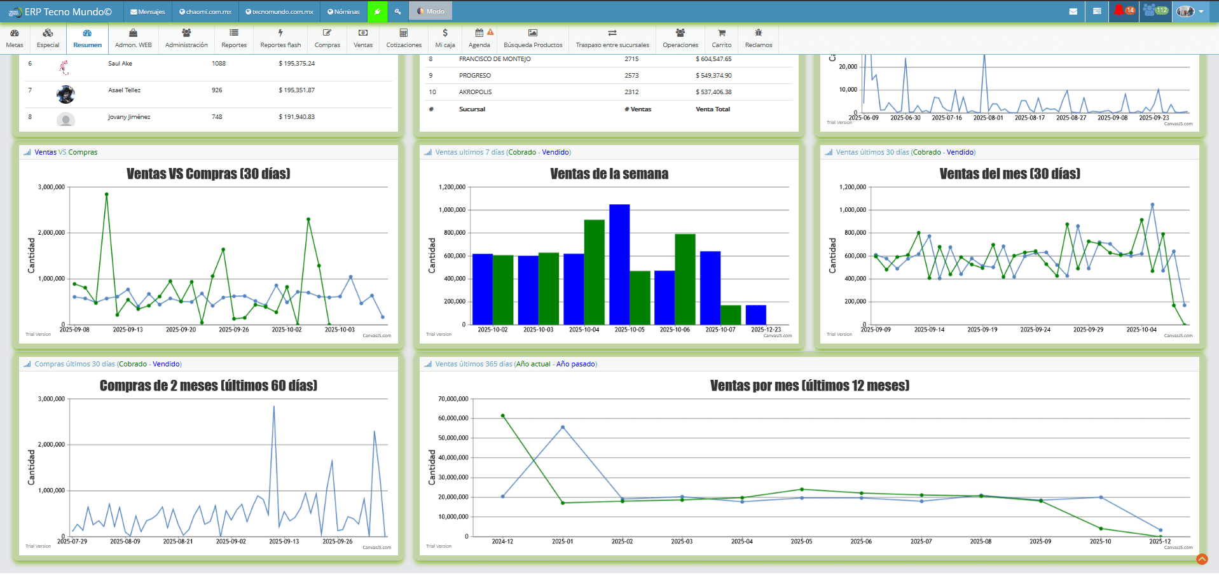The width and height of the screenshot is (1219, 584).
Task: Open the Administración menu
Action: click(x=186, y=38)
